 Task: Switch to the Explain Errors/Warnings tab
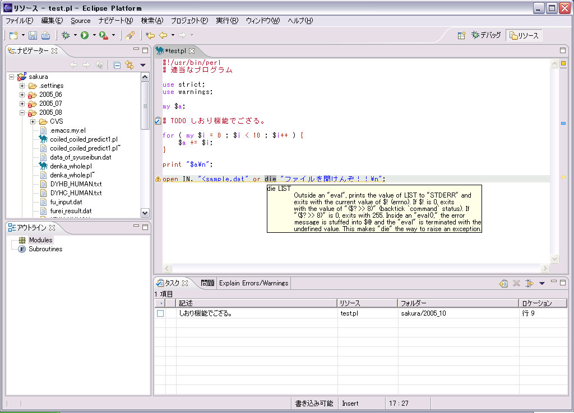[254, 283]
